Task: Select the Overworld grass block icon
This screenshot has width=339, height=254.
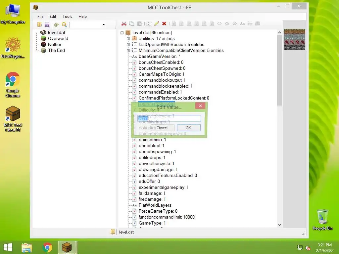Action: click(43, 38)
